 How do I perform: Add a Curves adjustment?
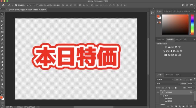pos(173,47)
